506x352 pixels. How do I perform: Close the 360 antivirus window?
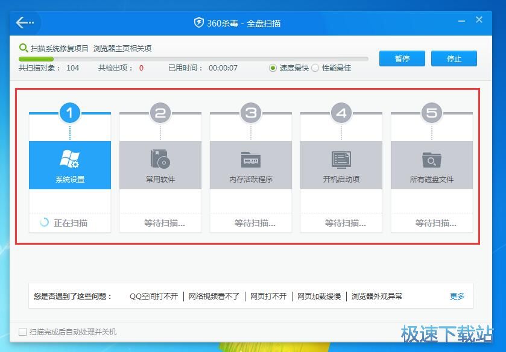(x=479, y=20)
